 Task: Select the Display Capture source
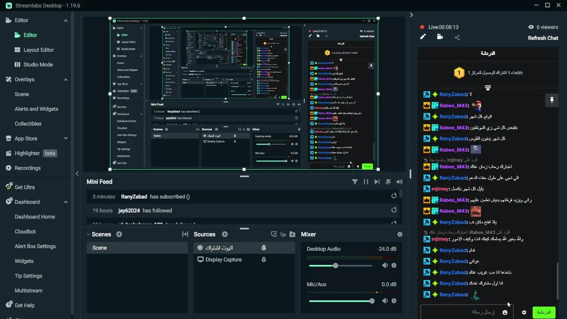[244, 260]
